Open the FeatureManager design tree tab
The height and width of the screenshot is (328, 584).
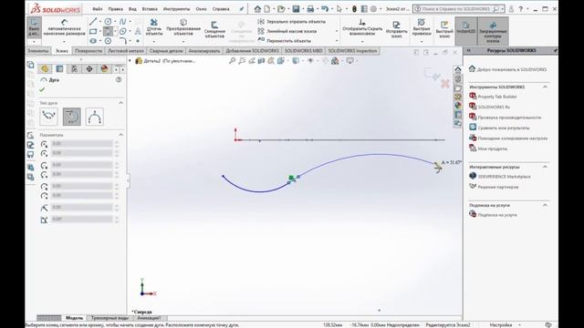tap(45, 69)
